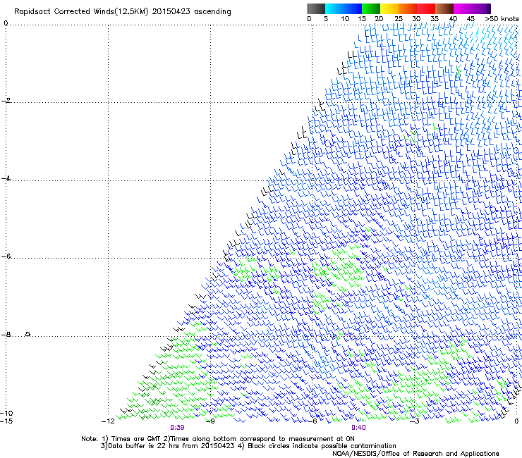Viewport: 522px width, 458px height.
Task: Click the magenta-purple 40-50 knots color band
Action: click(x=472, y=8)
